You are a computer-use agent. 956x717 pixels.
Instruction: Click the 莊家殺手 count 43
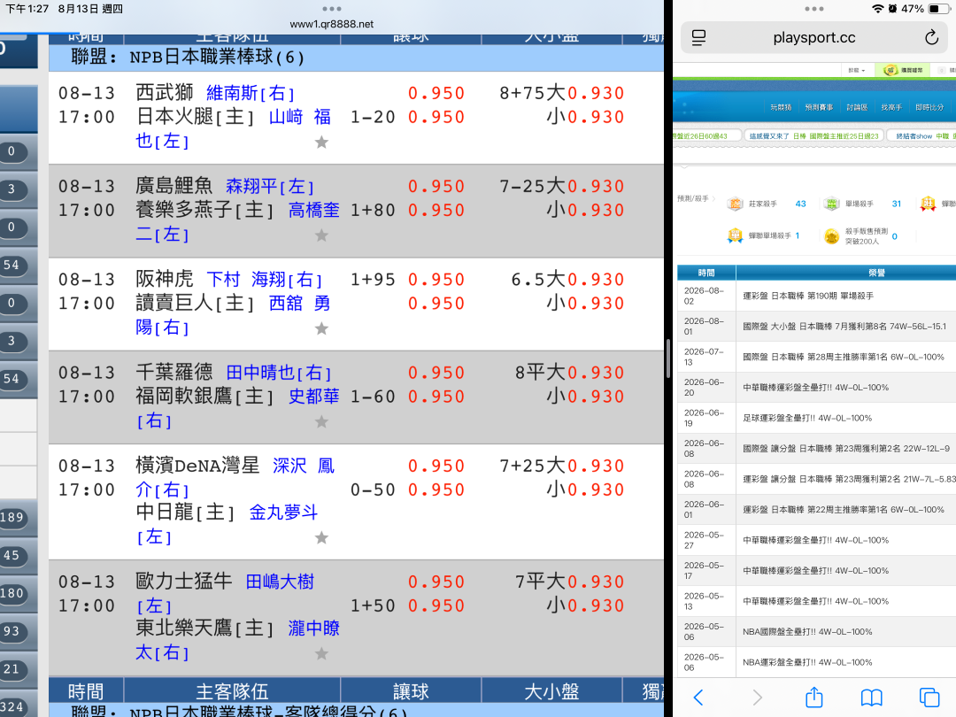pos(800,204)
